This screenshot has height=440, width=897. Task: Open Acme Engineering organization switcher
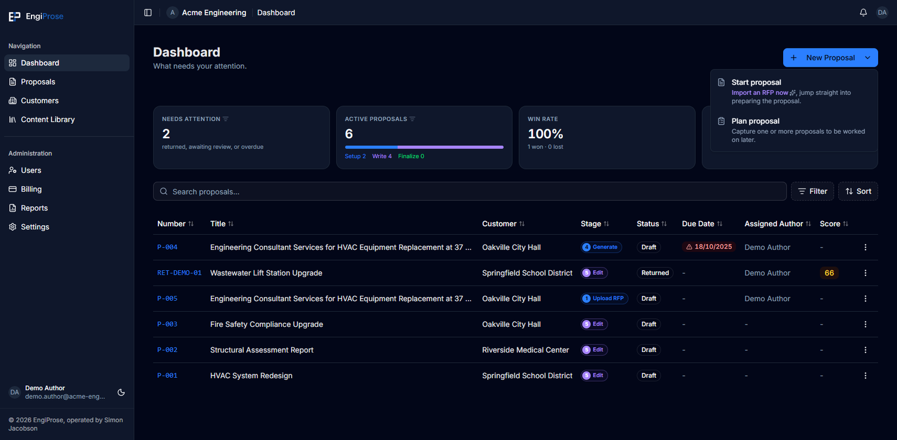tap(207, 13)
